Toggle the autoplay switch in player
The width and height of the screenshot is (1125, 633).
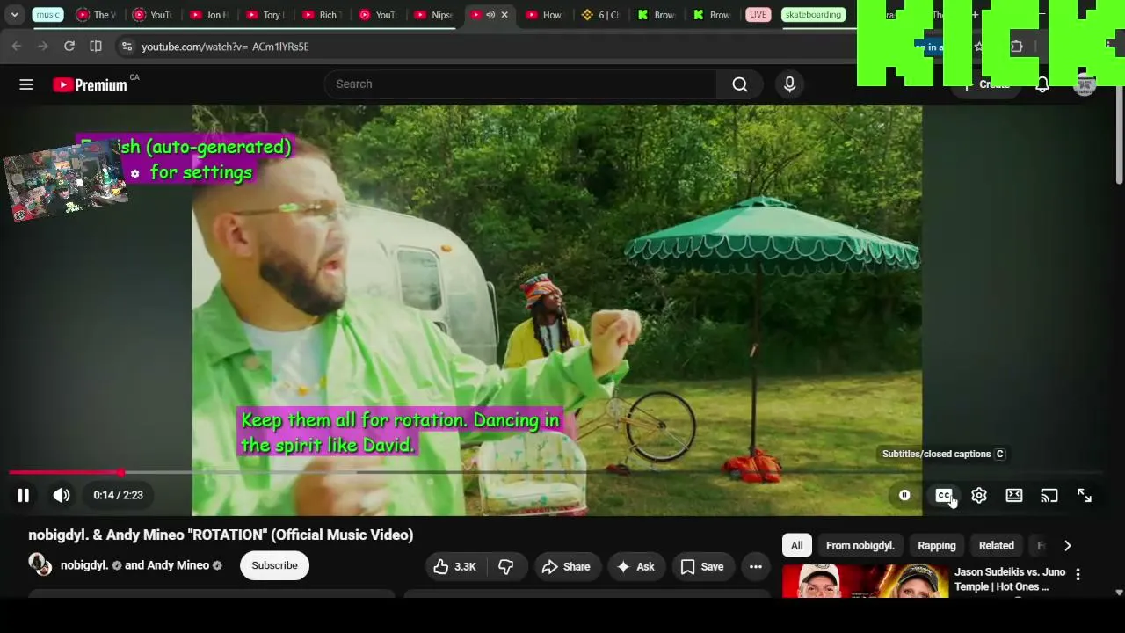(x=904, y=496)
